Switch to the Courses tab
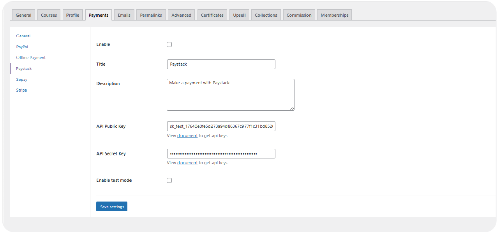499x233 pixels. (48, 14)
